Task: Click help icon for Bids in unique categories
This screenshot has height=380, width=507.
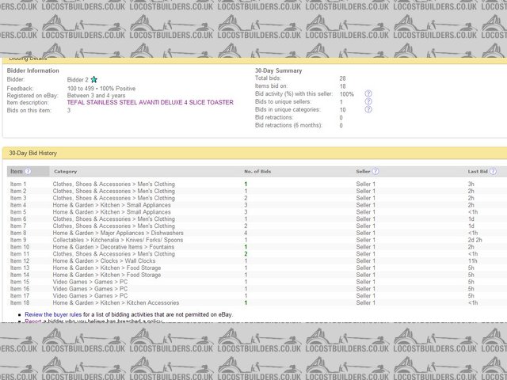Action: tap(368, 110)
